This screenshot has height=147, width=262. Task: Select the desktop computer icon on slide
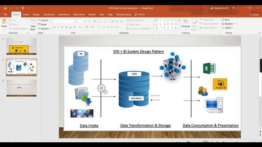214,105
